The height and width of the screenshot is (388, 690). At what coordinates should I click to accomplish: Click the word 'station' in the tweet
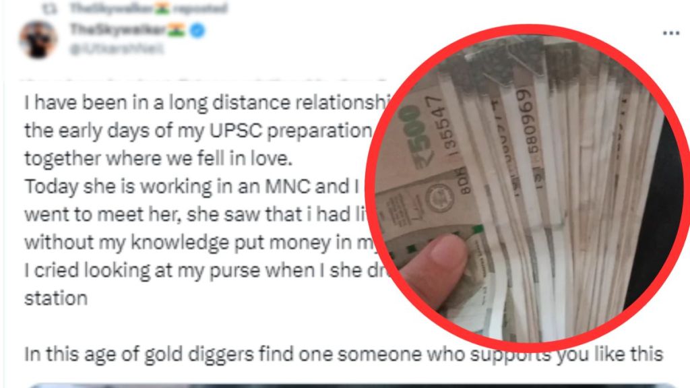(56, 298)
